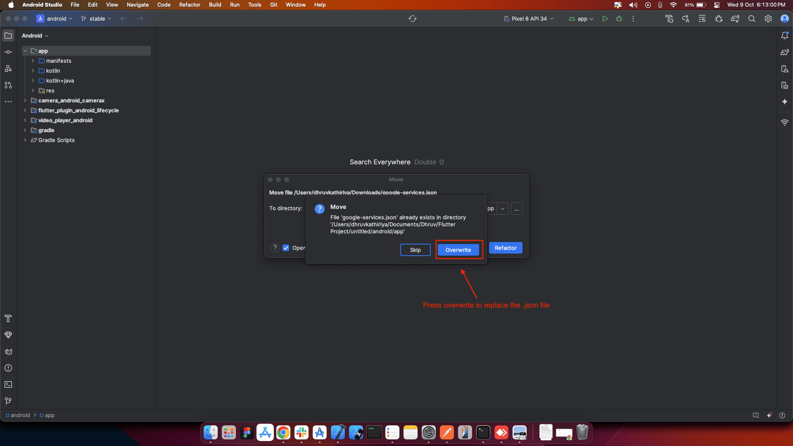Click the browse directory ellipsis button

click(x=516, y=209)
